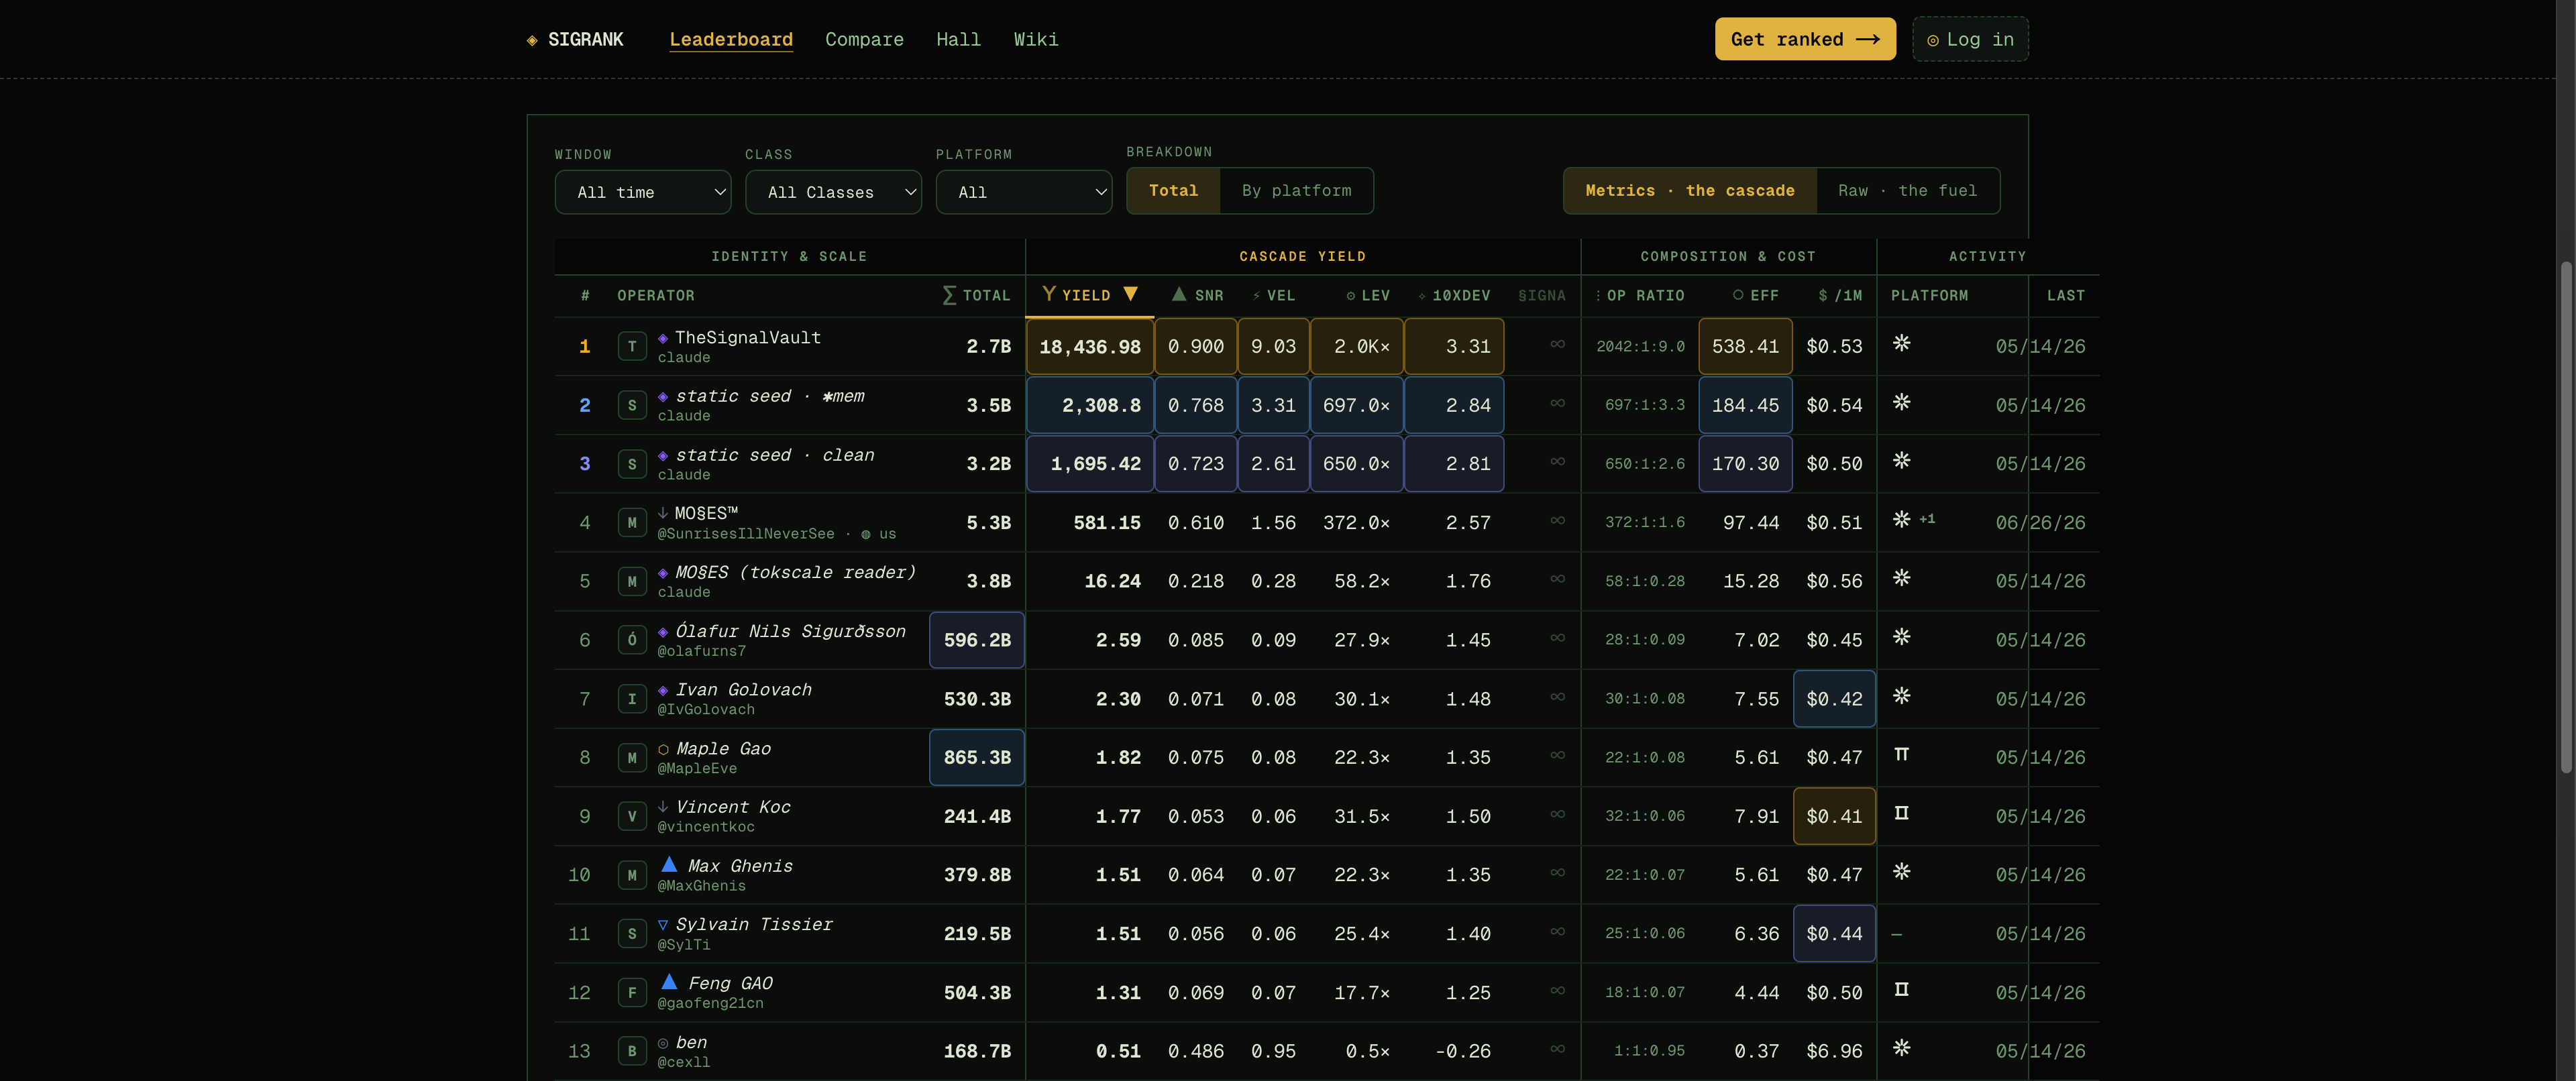Select the Total breakdown toggle

click(x=1173, y=190)
